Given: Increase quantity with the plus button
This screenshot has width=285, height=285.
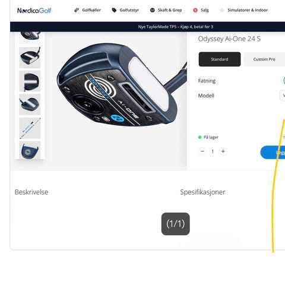Looking at the screenshot, I should [x=223, y=151].
